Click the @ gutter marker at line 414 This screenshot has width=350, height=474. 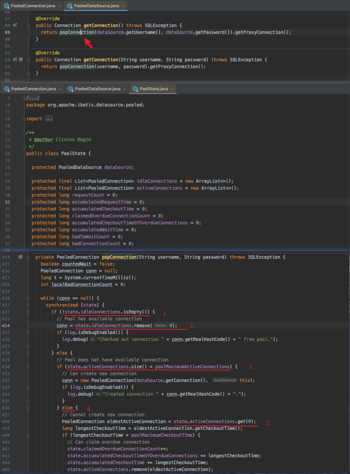[x=21, y=257]
